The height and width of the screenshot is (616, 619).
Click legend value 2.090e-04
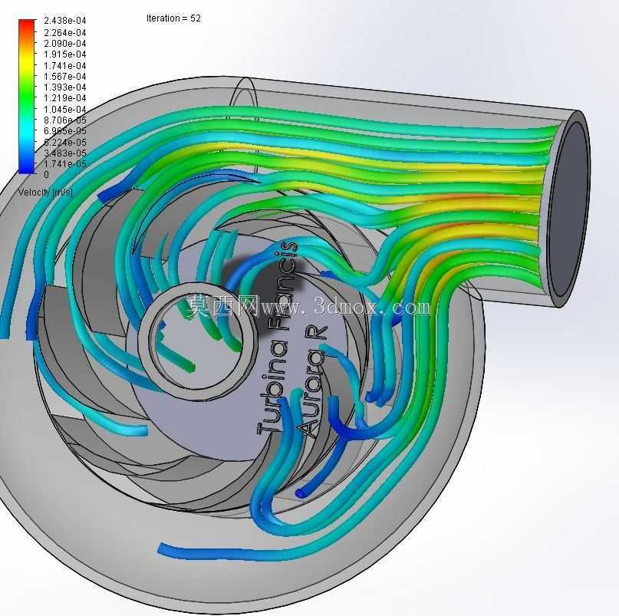click(x=64, y=44)
